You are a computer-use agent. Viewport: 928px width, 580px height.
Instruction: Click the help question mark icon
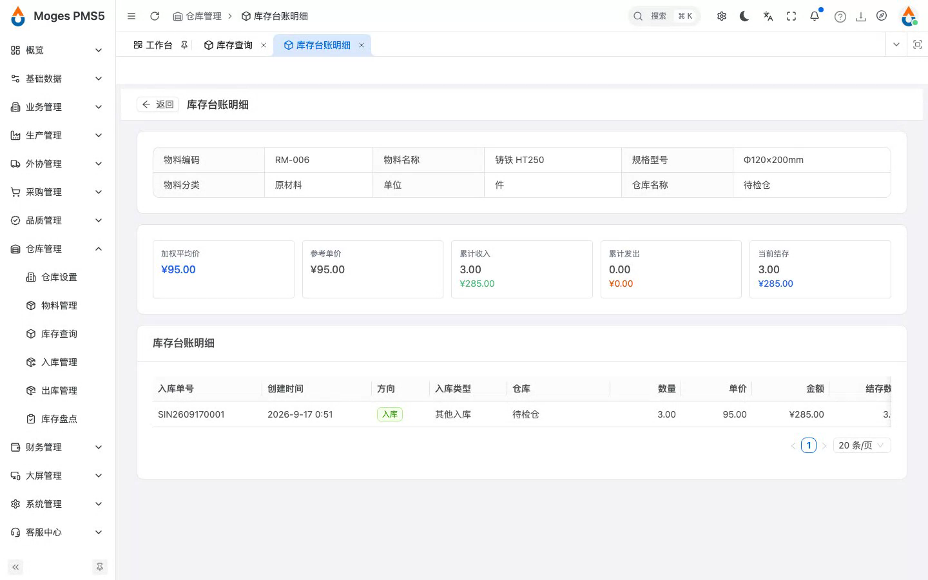[x=840, y=17]
